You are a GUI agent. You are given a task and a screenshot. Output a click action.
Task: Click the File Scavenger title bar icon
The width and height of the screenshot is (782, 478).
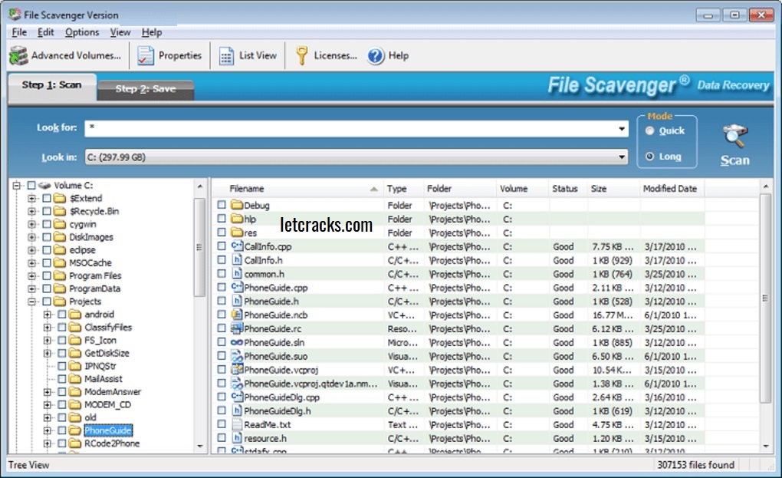[x=15, y=15]
